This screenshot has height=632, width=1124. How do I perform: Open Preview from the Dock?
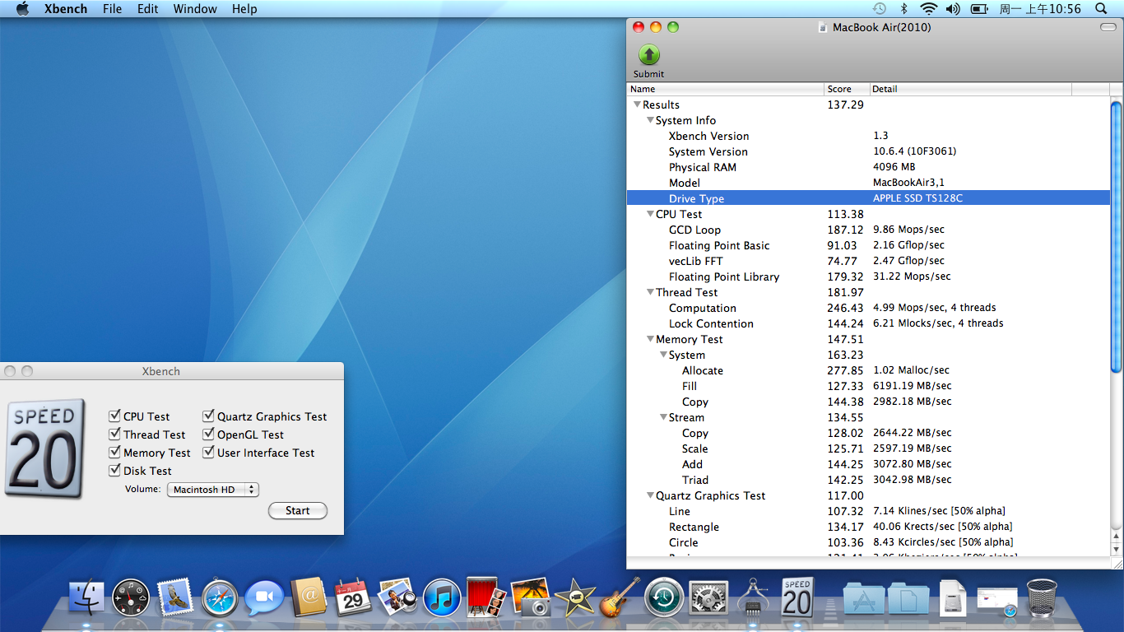click(x=397, y=597)
